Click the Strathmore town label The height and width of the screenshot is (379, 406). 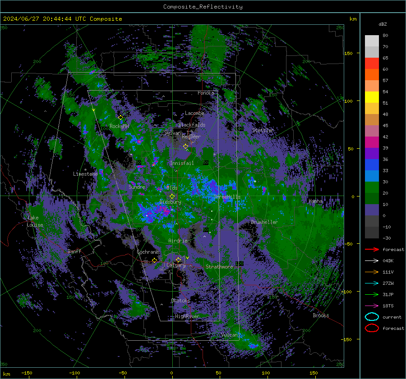point(219,267)
